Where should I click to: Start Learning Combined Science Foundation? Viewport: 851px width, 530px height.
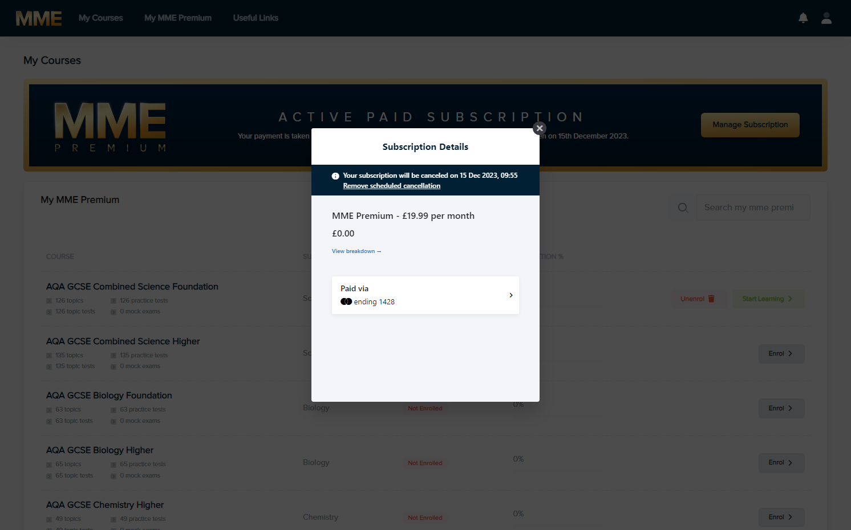(768, 299)
